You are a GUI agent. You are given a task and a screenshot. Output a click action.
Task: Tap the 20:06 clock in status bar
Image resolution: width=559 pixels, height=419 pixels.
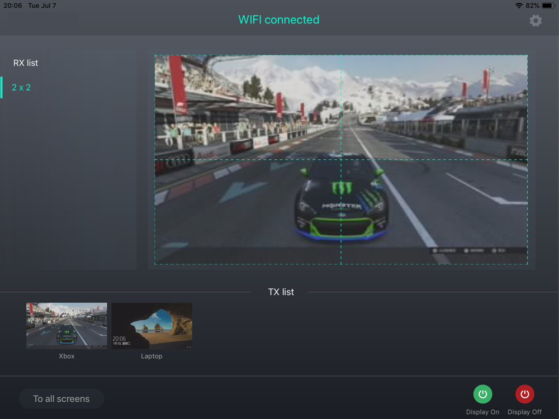[x=13, y=6]
